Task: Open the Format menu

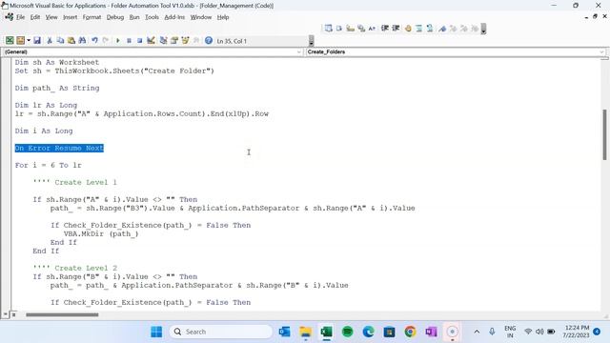Action: tap(91, 17)
